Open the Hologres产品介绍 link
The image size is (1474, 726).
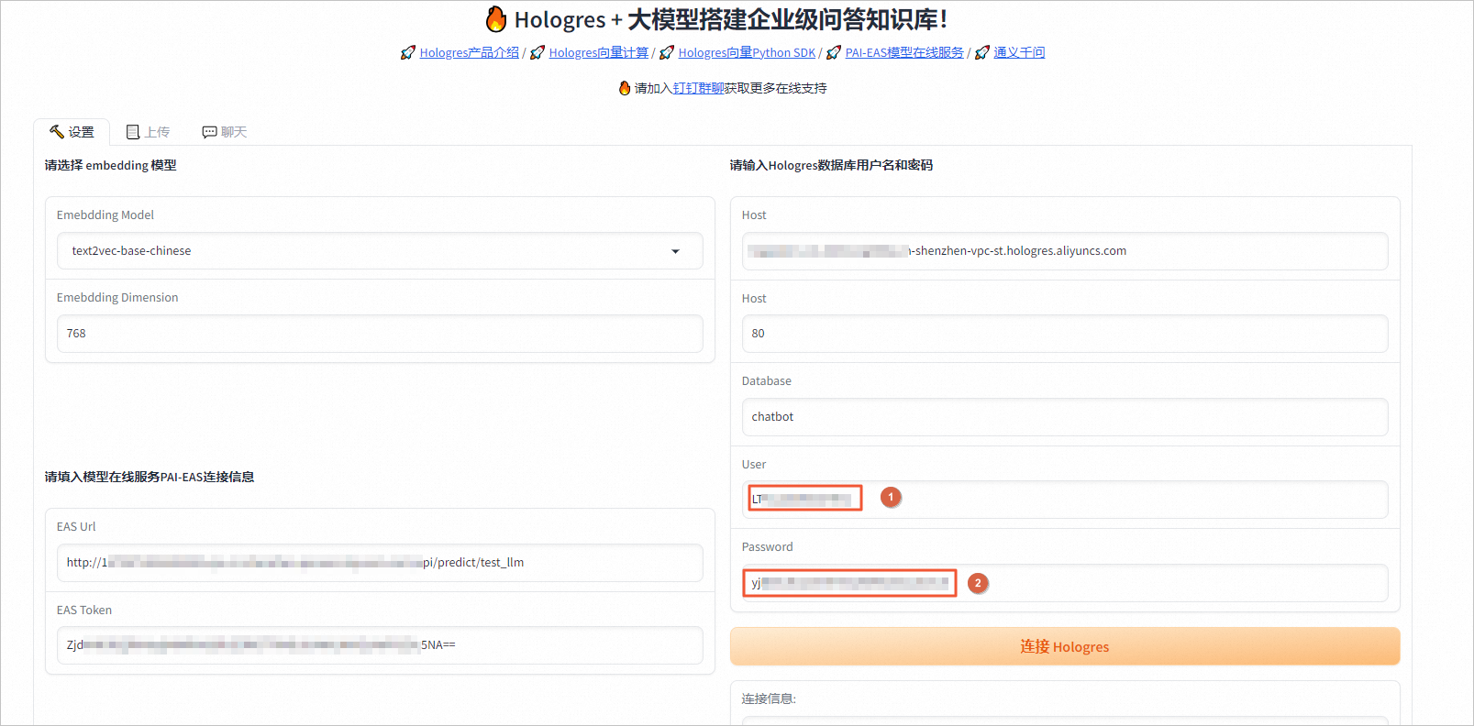coord(470,53)
